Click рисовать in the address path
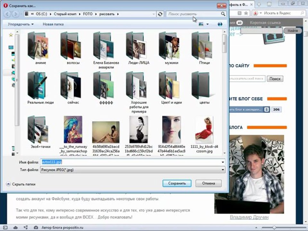308x231 pixels. point(107,14)
